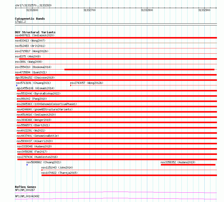The image size is (224, 202).
Task: Click nsv5532006 (ByrskaBishop2022) label
Action: click(x=39, y=93)
